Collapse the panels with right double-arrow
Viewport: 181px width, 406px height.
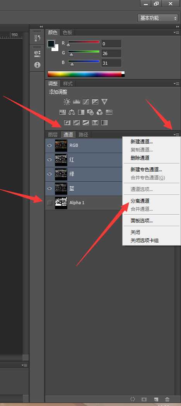(178, 26)
